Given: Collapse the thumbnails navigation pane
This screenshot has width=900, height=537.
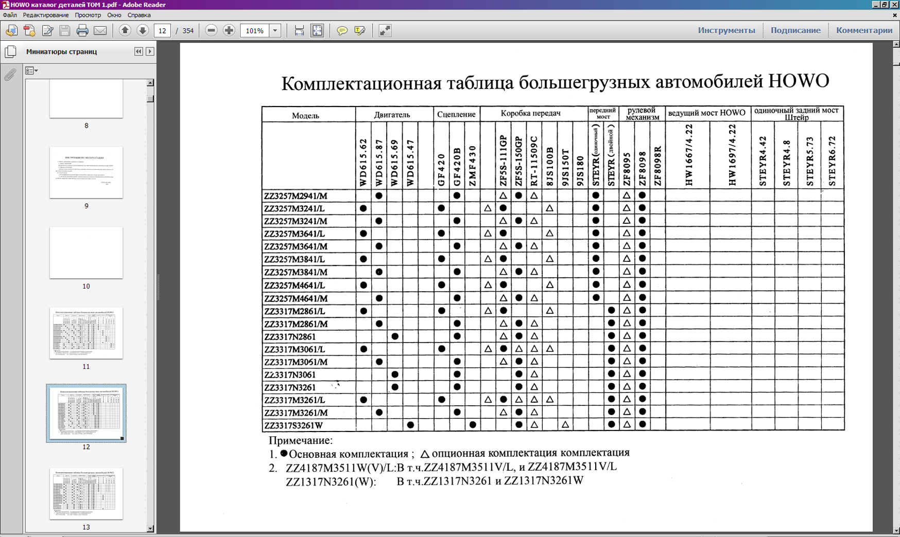Looking at the screenshot, I should click(139, 51).
